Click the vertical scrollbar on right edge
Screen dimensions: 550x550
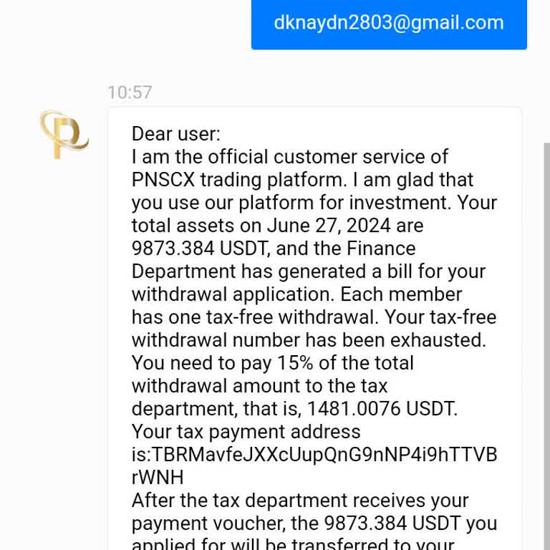[546, 344]
